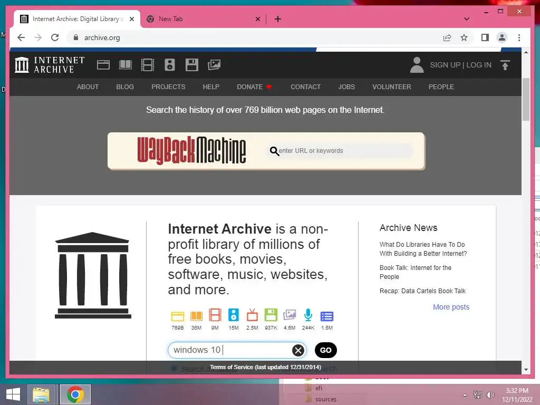Open 'What Do Libraries Have To Do' news post

[x=423, y=249]
